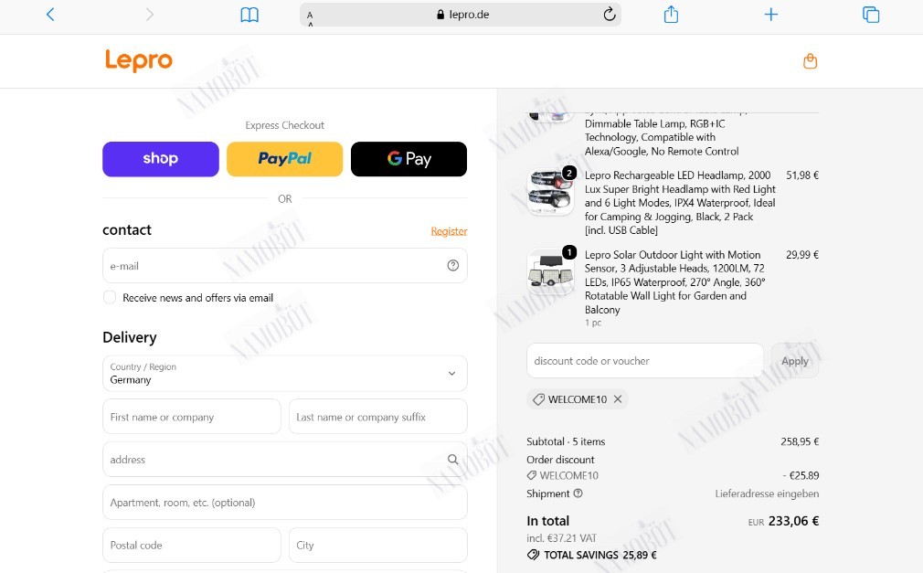Show all open tabs overview icon
This screenshot has height=573, width=923.
871,14
